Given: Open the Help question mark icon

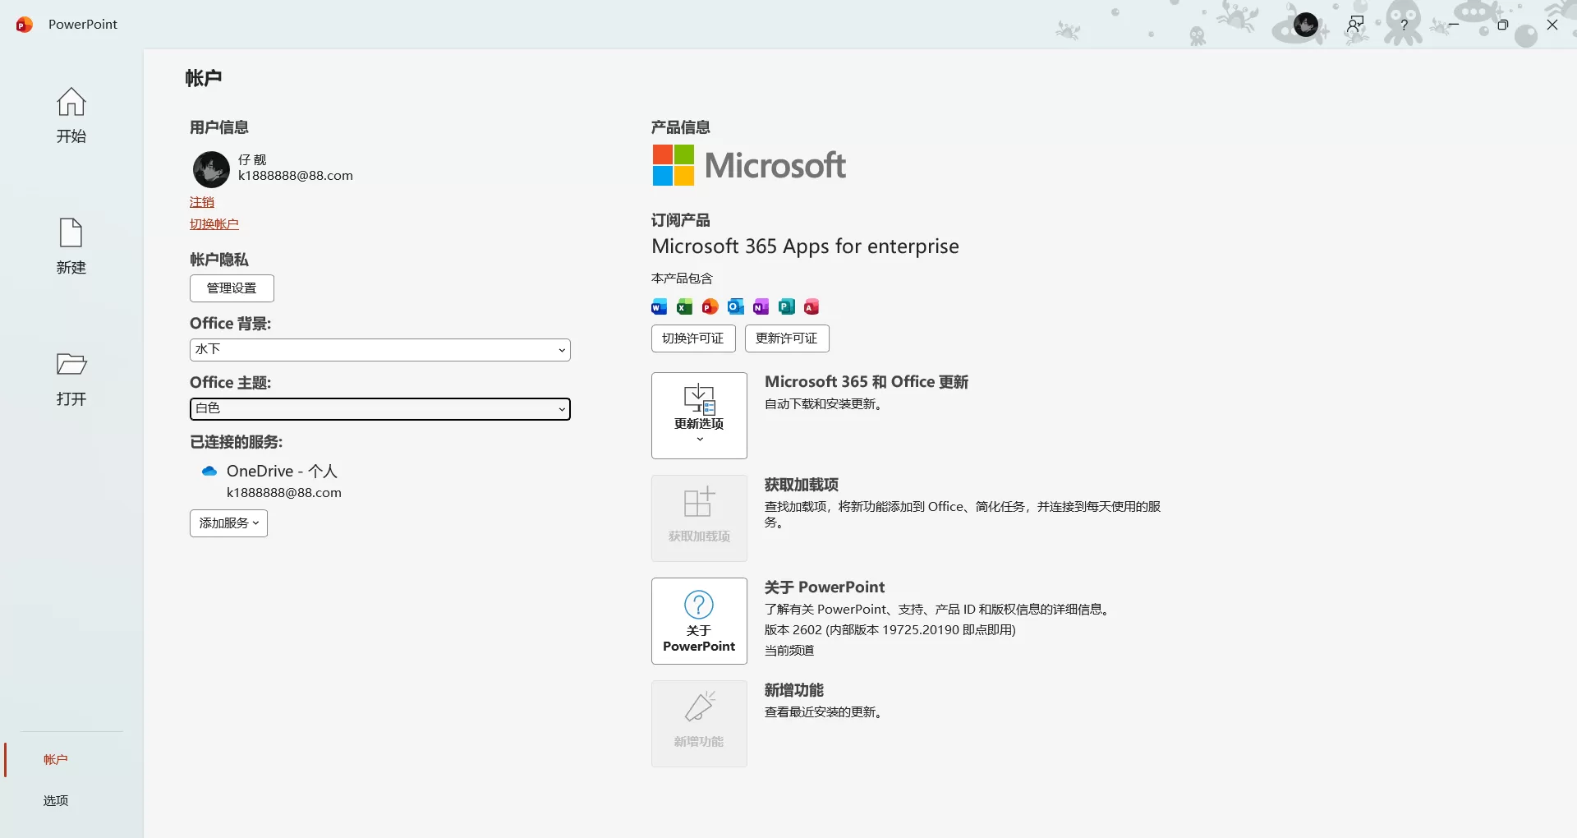Looking at the screenshot, I should [1405, 25].
